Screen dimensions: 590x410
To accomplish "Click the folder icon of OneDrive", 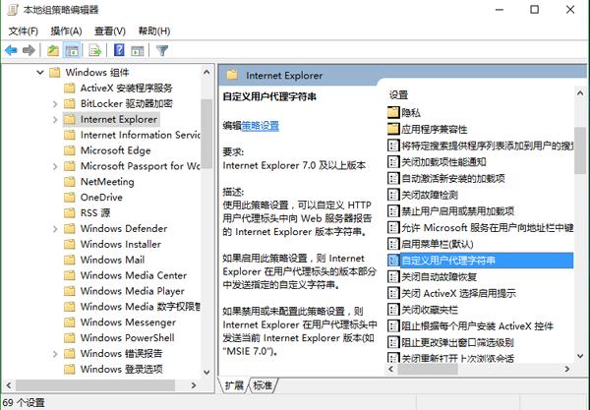I will pos(70,197).
